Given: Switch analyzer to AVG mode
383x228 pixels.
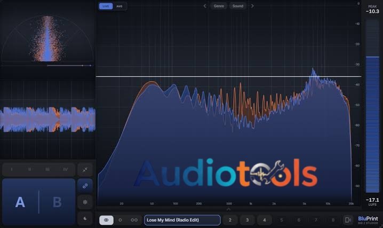Looking at the screenshot, I should point(119,6).
